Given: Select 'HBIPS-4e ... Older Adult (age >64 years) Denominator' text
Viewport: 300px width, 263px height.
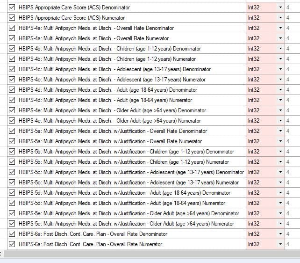Looking at the screenshot, I should pos(112,110).
